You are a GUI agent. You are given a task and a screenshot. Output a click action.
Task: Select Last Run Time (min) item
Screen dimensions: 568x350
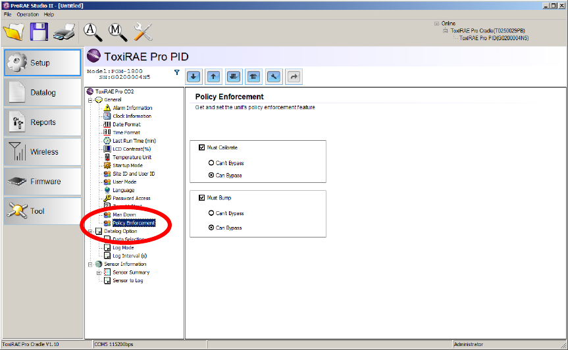click(x=134, y=141)
